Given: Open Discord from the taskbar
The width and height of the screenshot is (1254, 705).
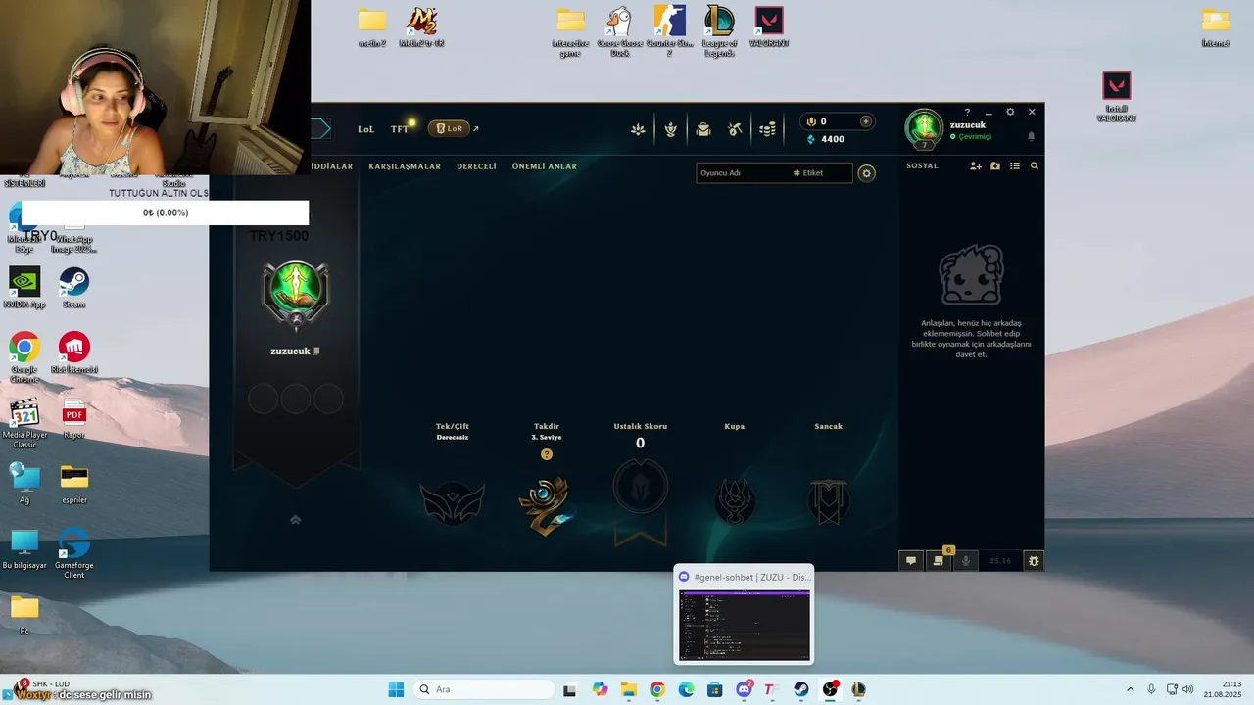Looking at the screenshot, I should pyautogui.click(x=744, y=689).
